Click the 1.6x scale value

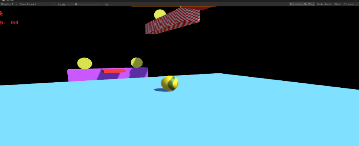pos(106,4)
